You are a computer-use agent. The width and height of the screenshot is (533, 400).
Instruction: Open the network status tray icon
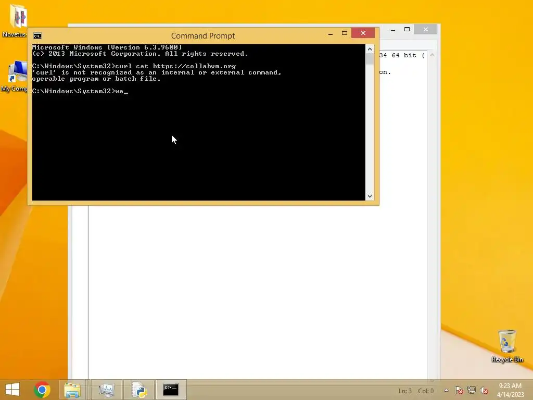[x=472, y=391]
